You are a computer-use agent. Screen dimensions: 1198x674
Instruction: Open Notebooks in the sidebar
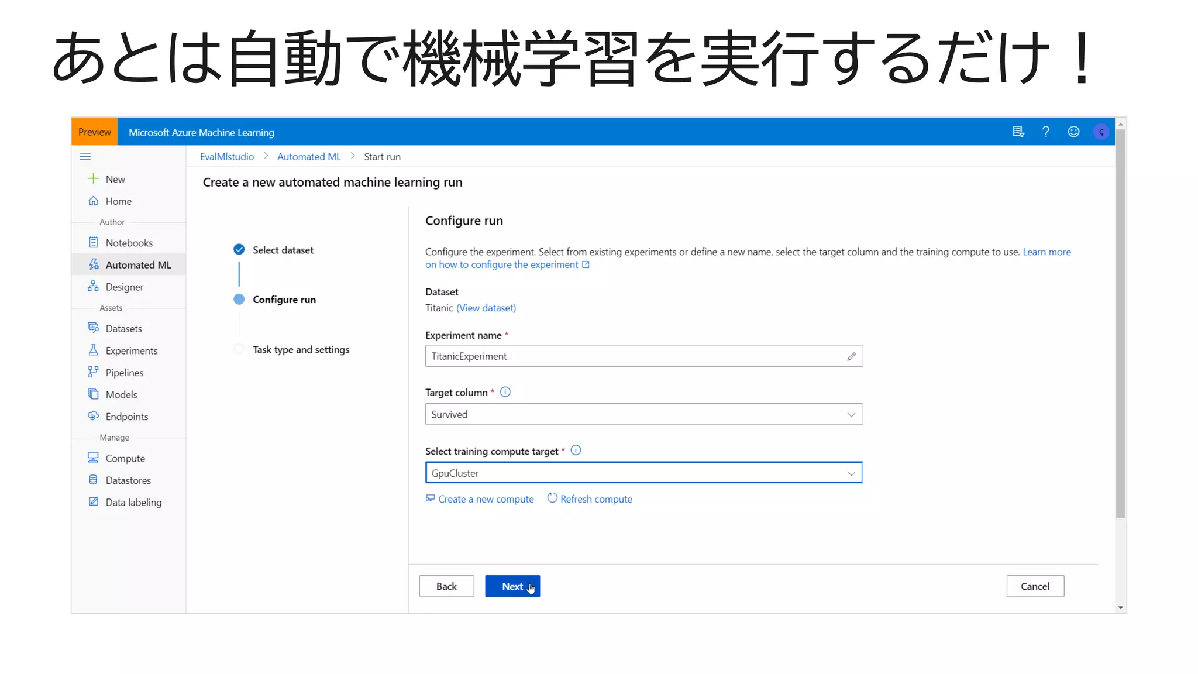tap(128, 243)
